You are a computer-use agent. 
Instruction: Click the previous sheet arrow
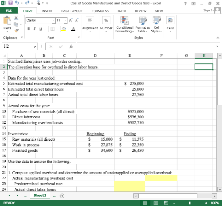(x=10, y=196)
